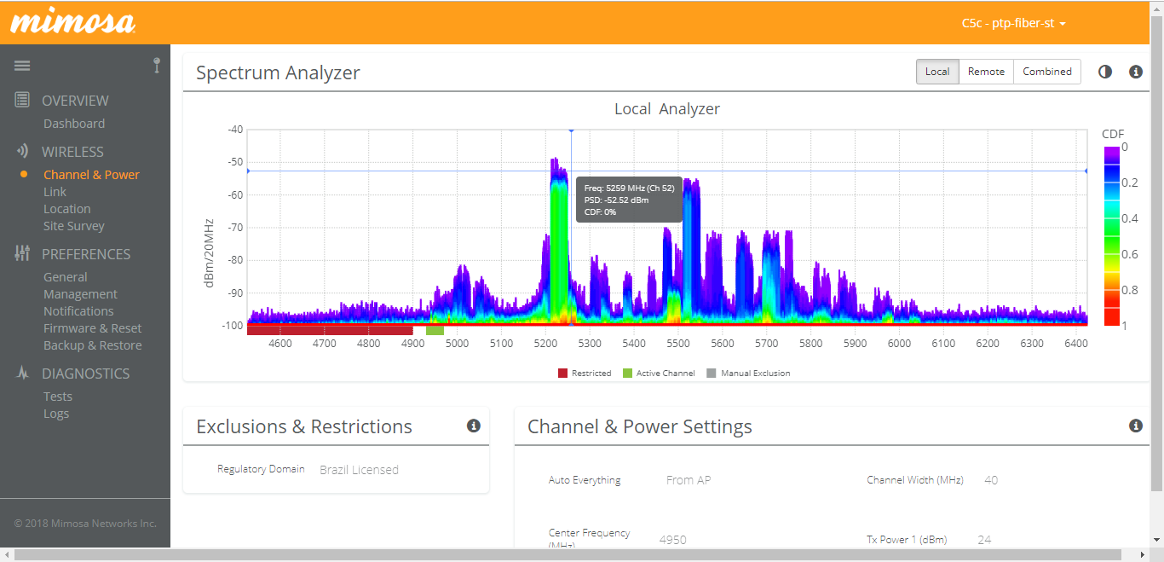Click the Preferences sliders icon
This screenshot has width=1164, height=562.
(22, 253)
